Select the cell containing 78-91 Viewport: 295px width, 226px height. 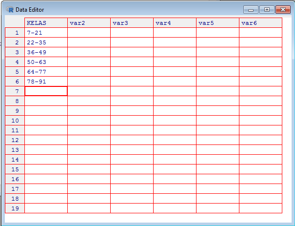tap(46, 82)
